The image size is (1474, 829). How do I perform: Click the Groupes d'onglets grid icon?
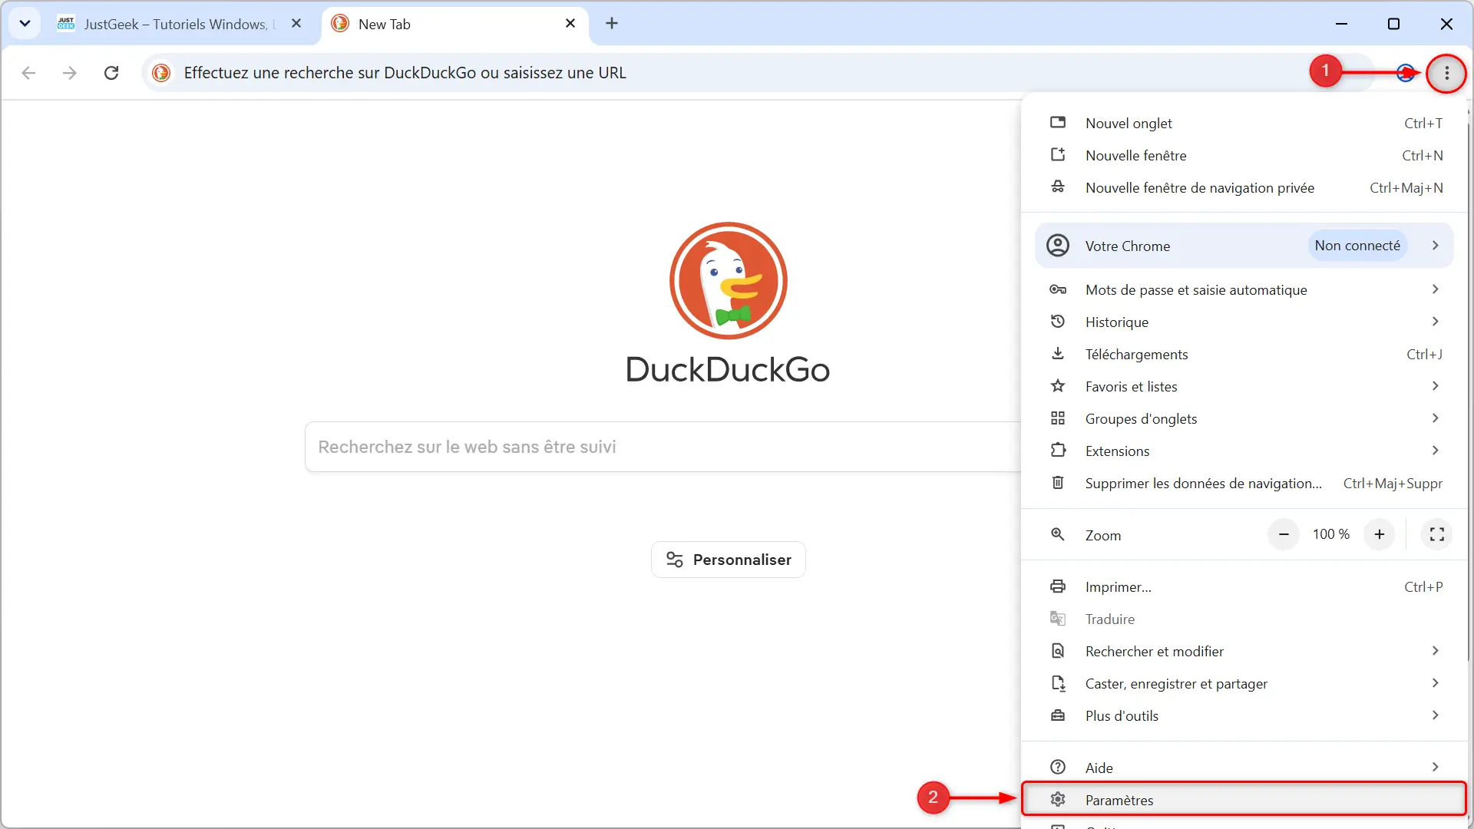pos(1058,418)
